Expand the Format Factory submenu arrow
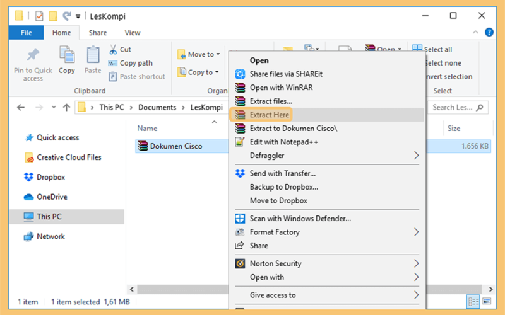 pyautogui.click(x=416, y=232)
